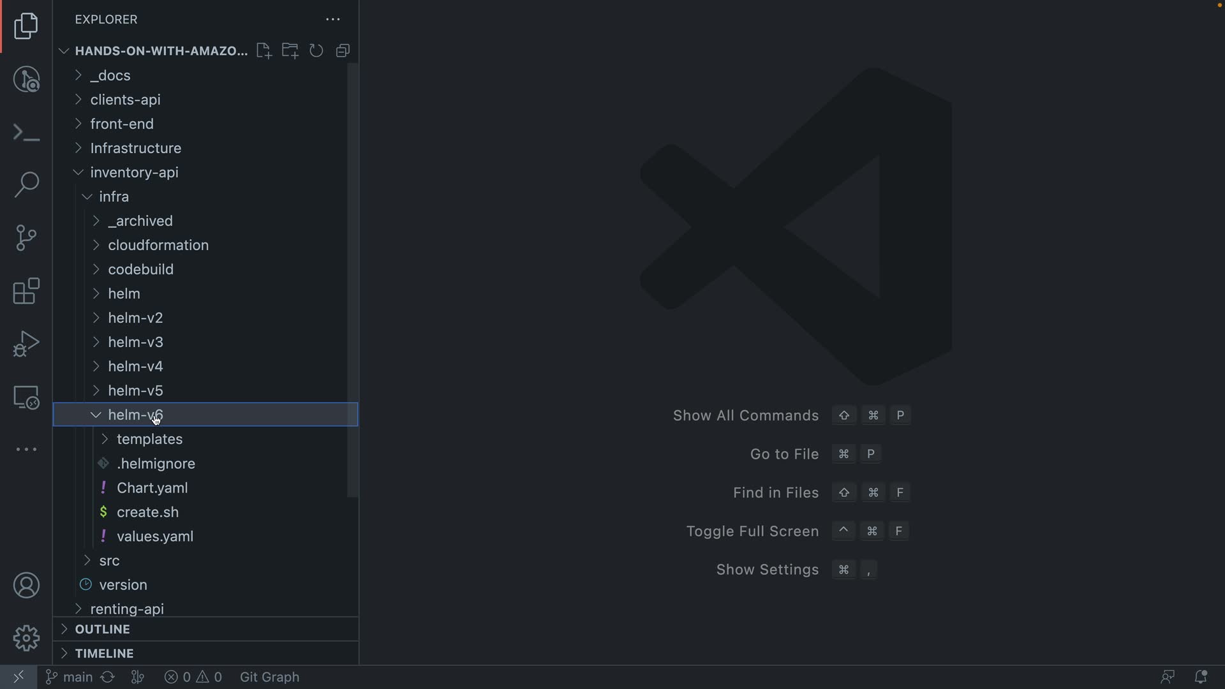
Task: Open the Manage gear menu
Action: click(26, 638)
